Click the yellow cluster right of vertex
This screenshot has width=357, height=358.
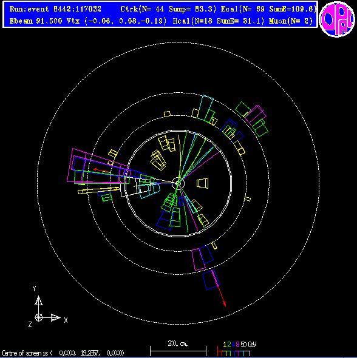203,183
